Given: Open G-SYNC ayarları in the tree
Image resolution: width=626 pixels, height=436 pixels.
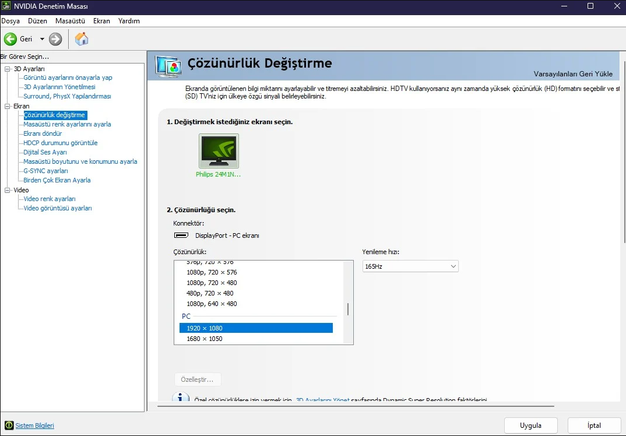Looking at the screenshot, I should pos(45,171).
